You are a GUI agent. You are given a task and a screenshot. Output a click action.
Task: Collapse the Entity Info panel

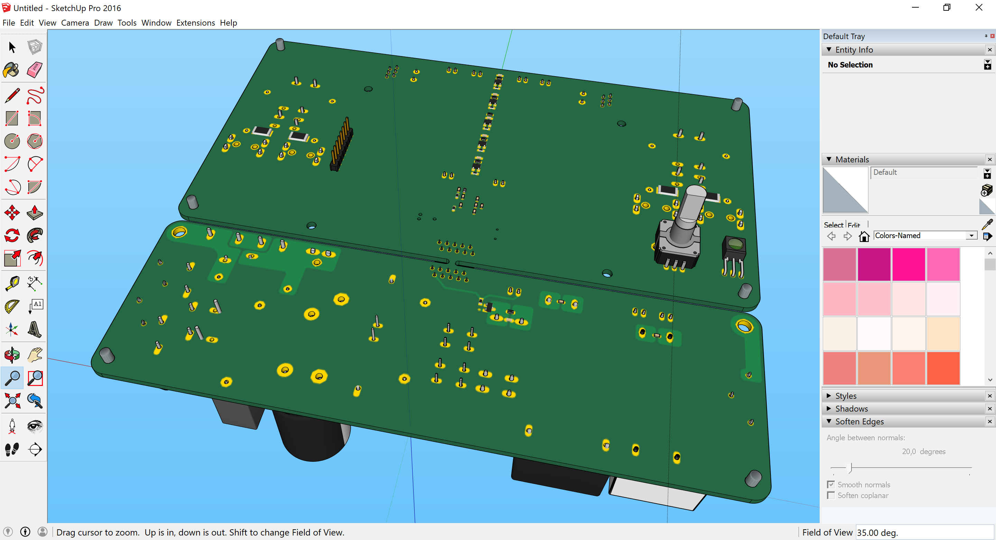click(x=829, y=49)
